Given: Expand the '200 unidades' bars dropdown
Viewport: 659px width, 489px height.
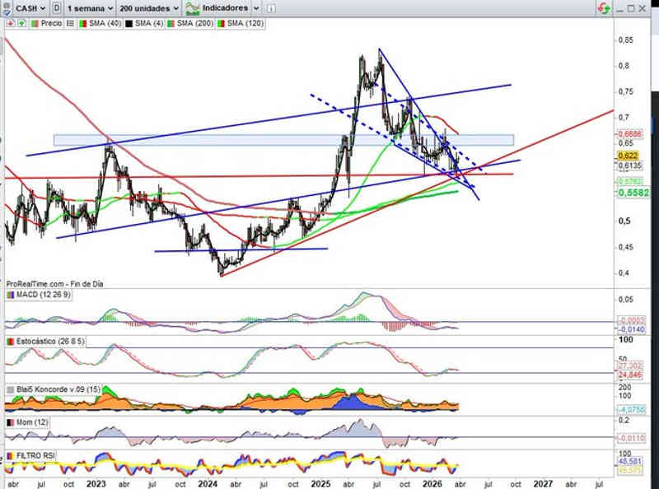Looking at the screenshot, I should click(x=147, y=7).
